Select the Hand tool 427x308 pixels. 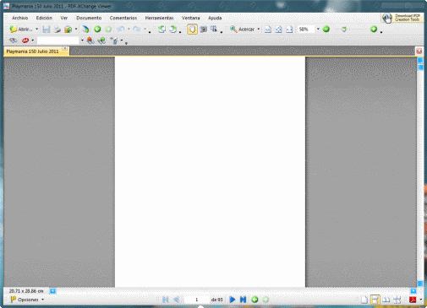click(x=192, y=29)
